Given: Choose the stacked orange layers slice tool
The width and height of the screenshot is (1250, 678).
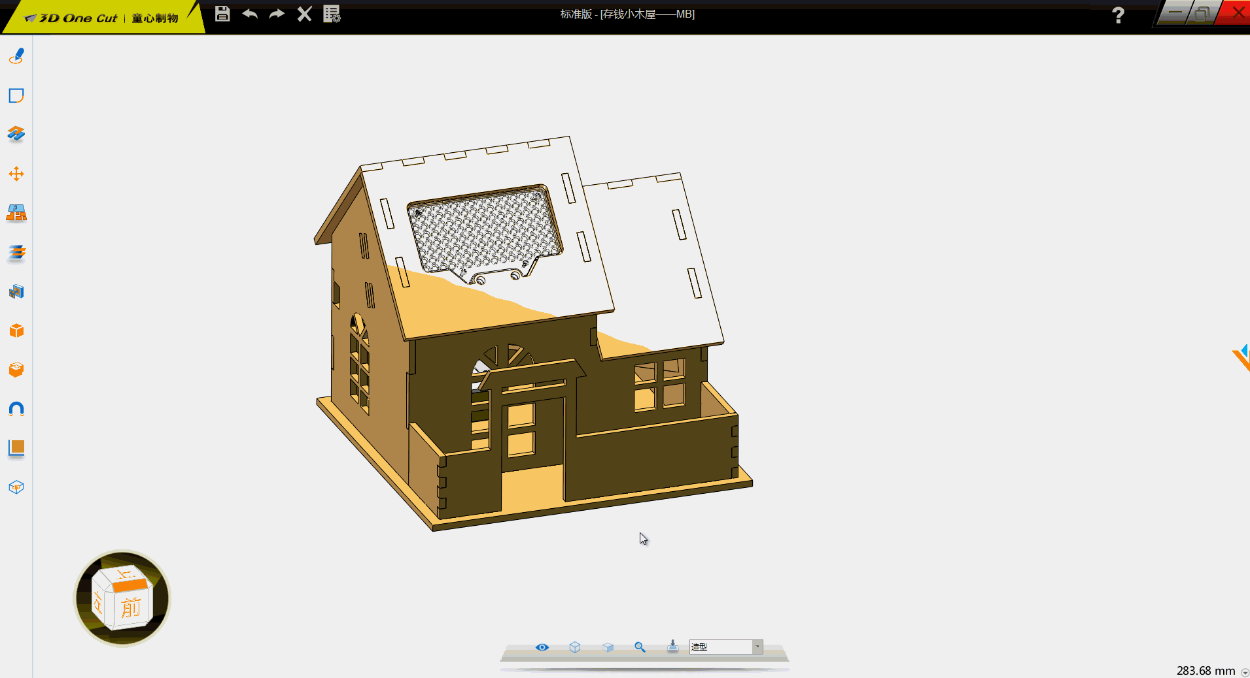Looking at the screenshot, I should pos(16,252).
